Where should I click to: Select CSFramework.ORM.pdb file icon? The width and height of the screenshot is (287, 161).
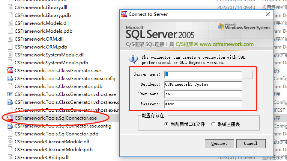10,47
